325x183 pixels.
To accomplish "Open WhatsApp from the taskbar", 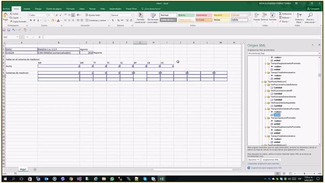I will tap(112, 178).
